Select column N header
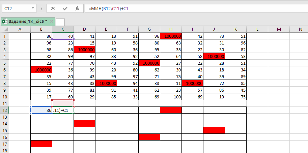This screenshot has height=153, width=308. point(300,29)
